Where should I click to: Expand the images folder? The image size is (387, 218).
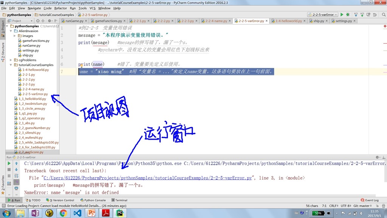[15, 36]
